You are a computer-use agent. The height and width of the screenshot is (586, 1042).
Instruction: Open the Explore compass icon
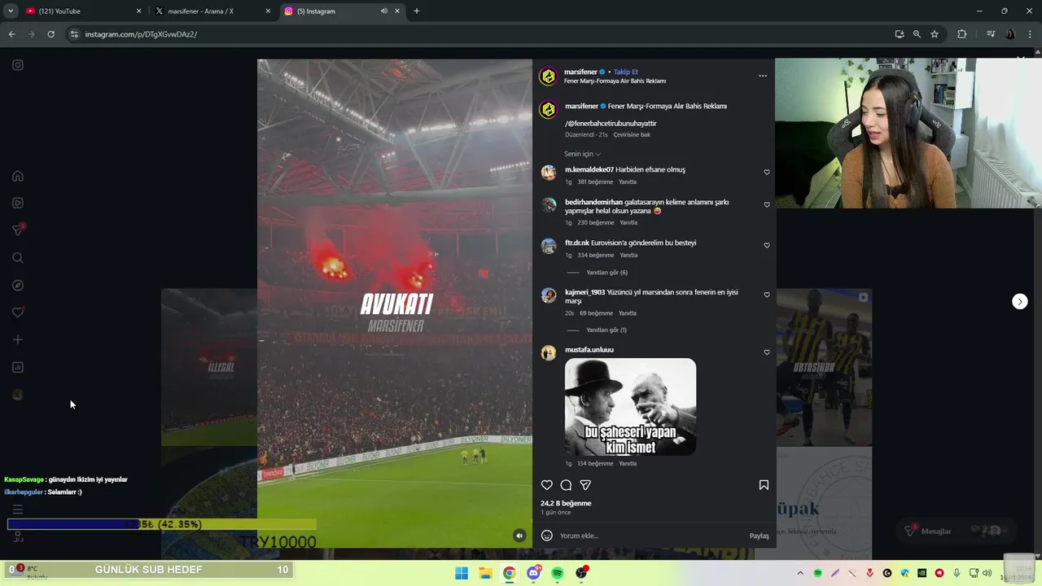pos(18,286)
